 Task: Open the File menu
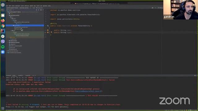pyautogui.click(x=7, y=6)
